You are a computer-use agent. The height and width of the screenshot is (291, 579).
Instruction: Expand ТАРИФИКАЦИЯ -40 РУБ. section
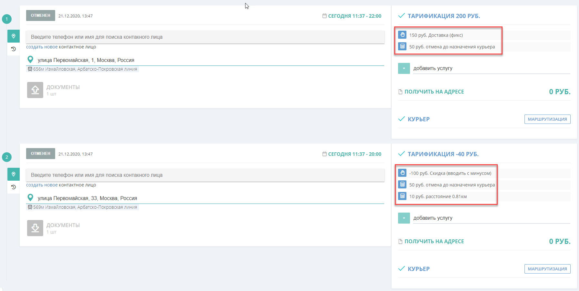point(443,154)
